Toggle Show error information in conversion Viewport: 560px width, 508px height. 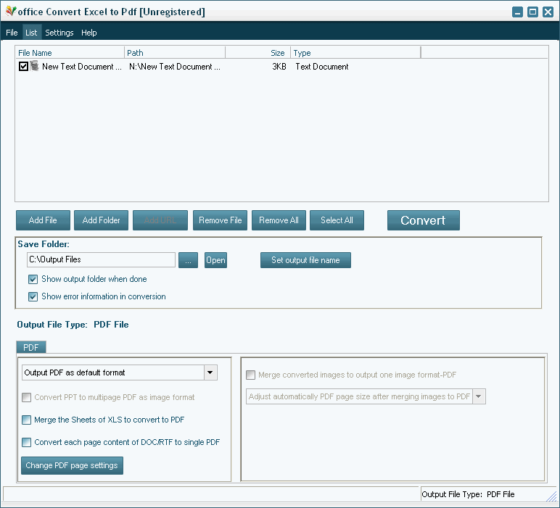33,296
